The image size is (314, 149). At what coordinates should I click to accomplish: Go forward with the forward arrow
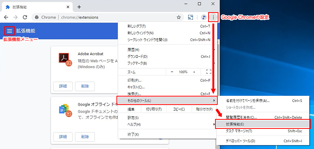pyautogui.click(x=16, y=17)
